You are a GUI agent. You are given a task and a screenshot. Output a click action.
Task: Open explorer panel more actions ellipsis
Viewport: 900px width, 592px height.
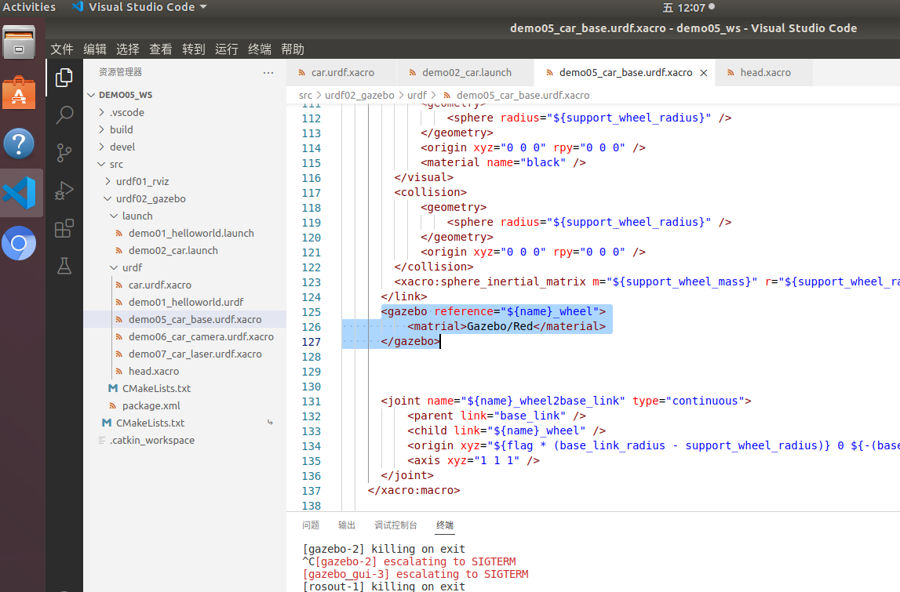click(268, 72)
